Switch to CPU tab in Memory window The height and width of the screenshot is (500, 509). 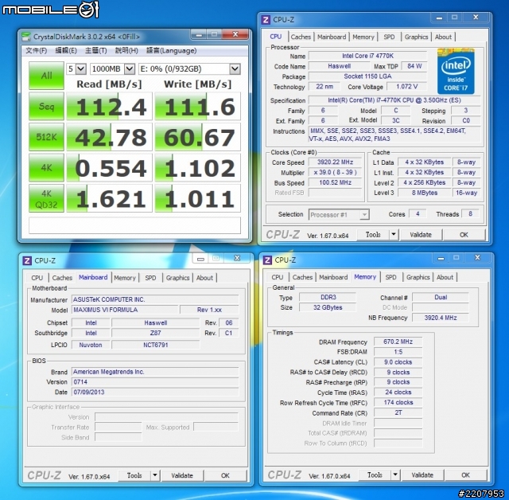pyautogui.click(x=278, y=277)
